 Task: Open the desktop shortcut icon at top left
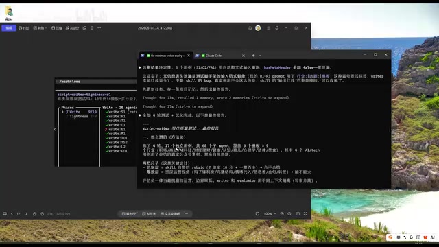pos(9,13)
